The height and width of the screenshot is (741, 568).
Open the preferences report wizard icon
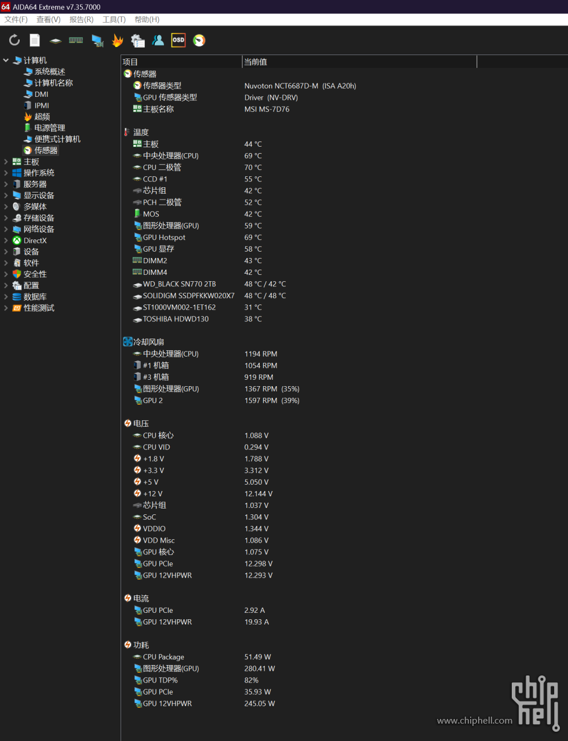click(x=138, y=40)
